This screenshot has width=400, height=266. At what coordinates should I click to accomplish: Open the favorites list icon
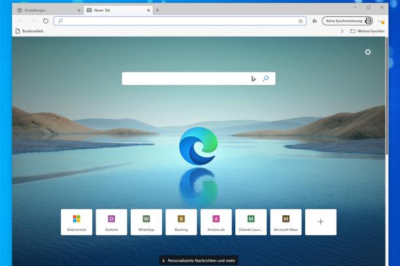click(314, 21)
